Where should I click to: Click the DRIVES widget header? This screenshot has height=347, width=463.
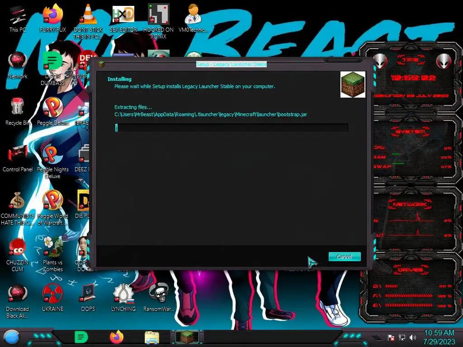click(x=410, y=270)
